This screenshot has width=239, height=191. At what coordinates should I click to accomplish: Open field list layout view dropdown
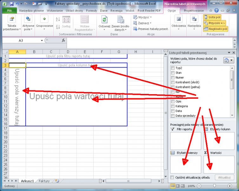229,60
